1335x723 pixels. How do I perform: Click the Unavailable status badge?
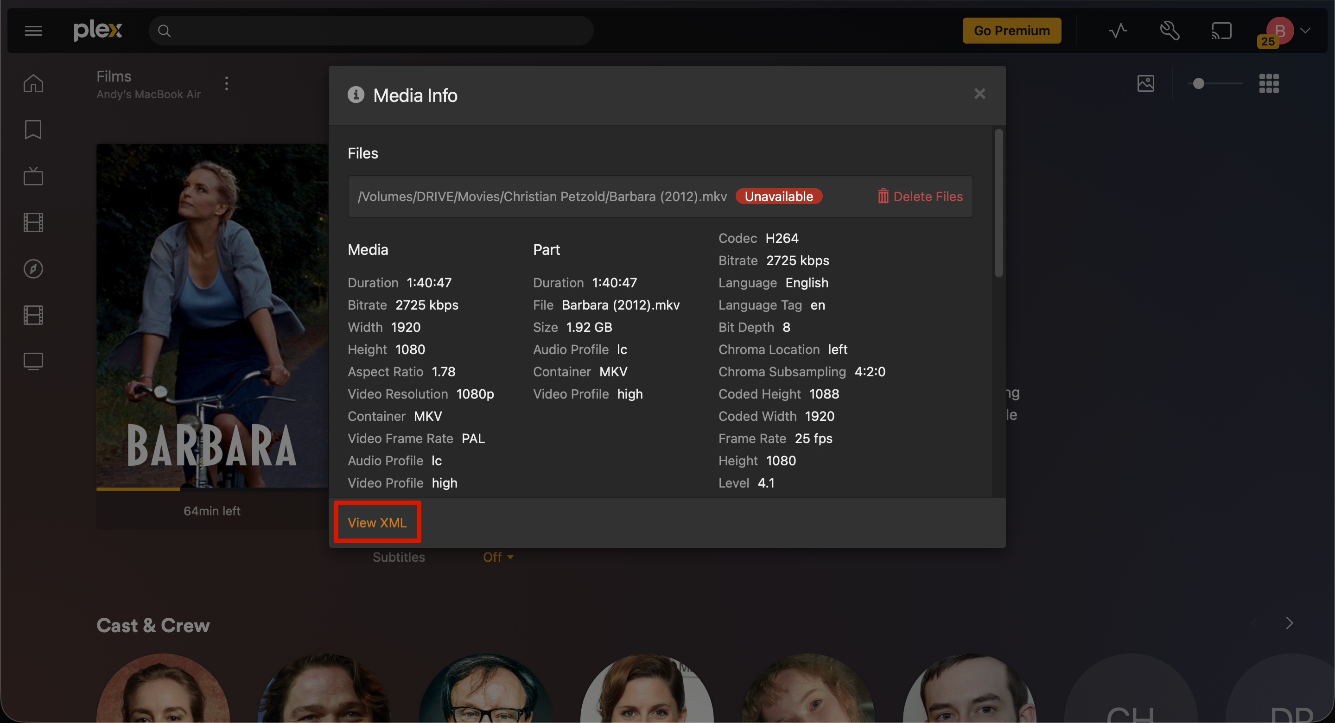tap(778, 197)
